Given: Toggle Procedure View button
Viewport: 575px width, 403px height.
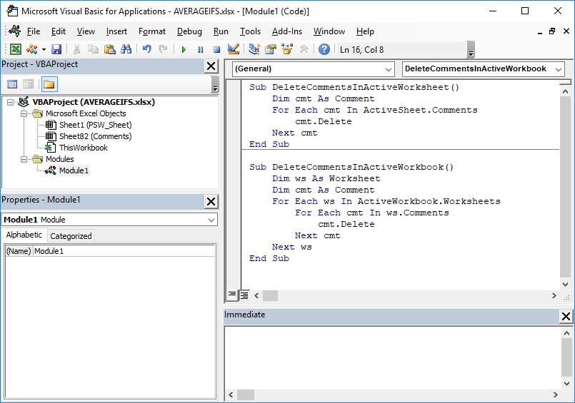Looking at the screenshot, I should pyautogui.click(x=232, y=295).
